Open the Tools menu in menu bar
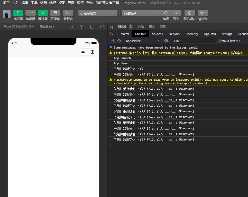Screen dimensions: 248x197 point(34,3)
